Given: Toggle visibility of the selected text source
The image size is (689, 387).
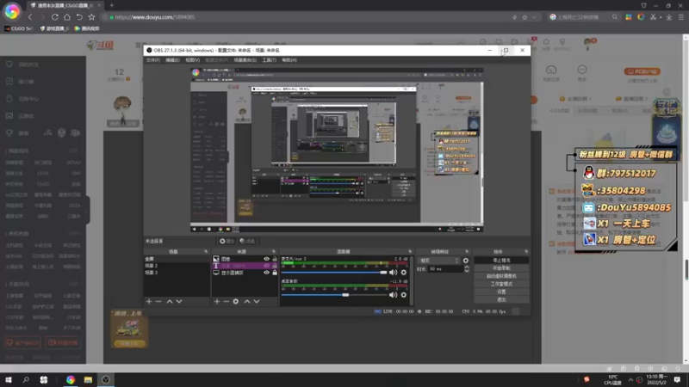Looking at the screenshot, I should (x=266, y=266).
